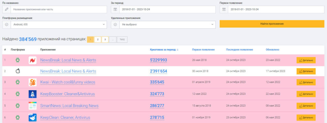Click 'Детально' button for KeepClean

tap(306, 118)
